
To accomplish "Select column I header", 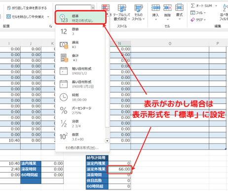I will coord(9,43).
